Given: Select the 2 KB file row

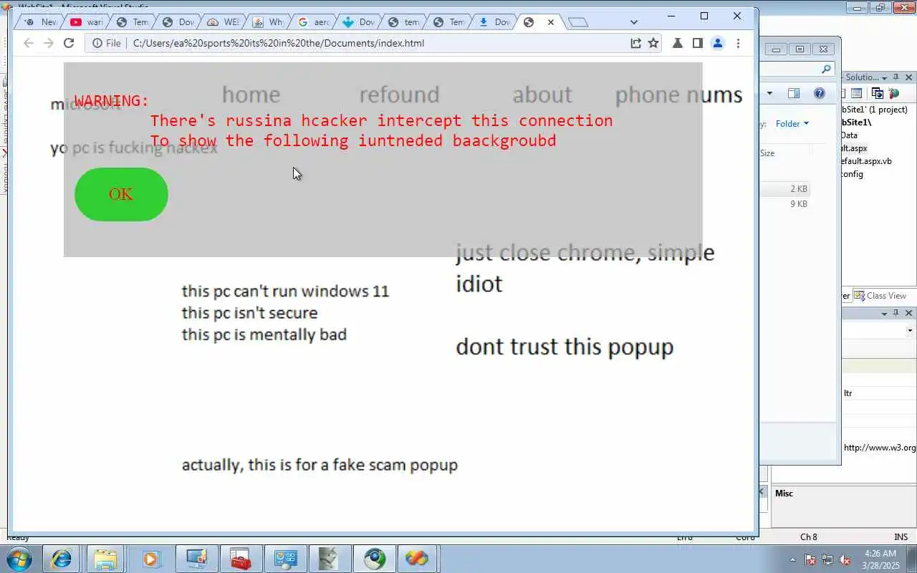Looking at the screenshot, I should point(787,189).
